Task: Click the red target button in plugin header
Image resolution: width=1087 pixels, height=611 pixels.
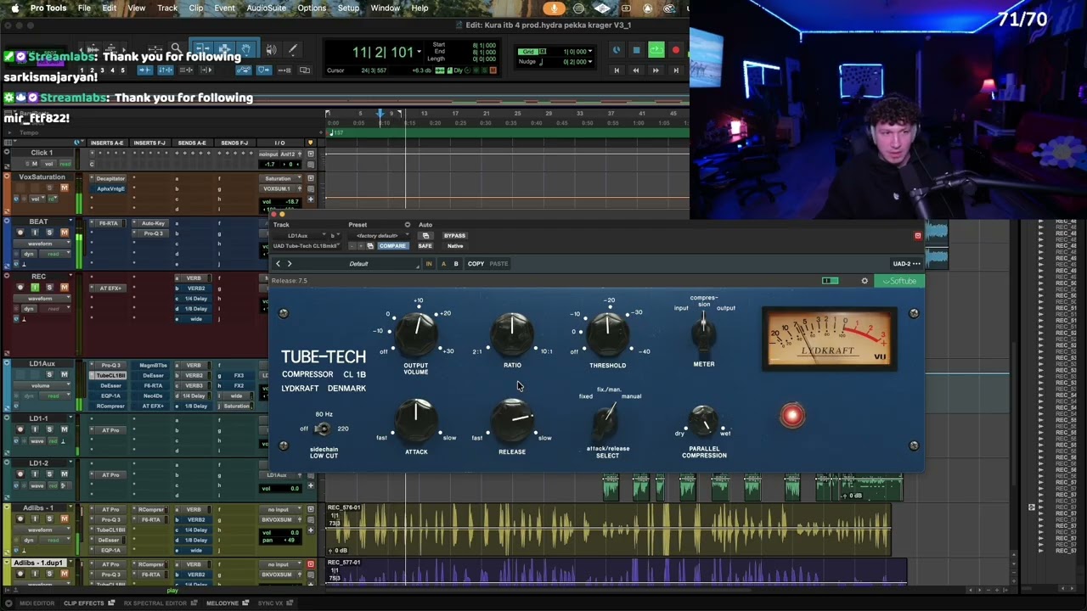Action: (917, 235)
